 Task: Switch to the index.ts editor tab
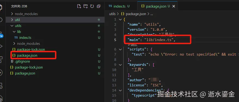click(119, 6)
